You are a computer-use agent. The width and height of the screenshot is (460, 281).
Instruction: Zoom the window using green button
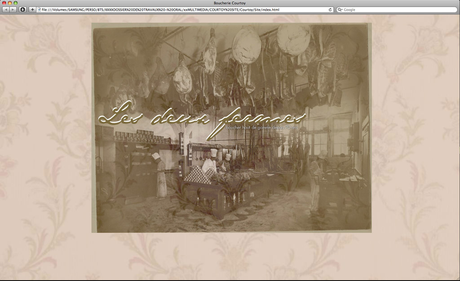coord(15,3)
